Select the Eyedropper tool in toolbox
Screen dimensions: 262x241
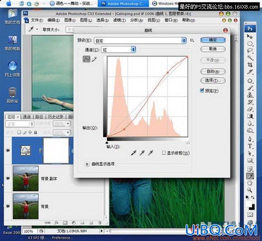250,176
